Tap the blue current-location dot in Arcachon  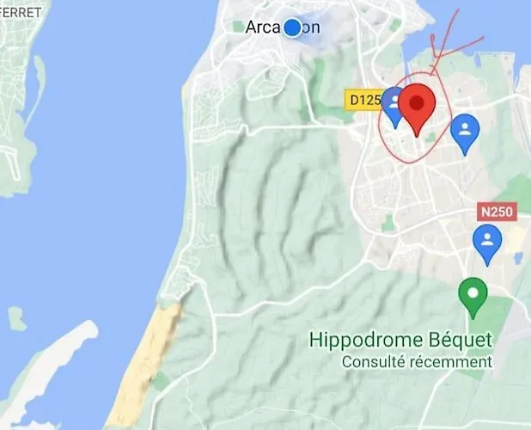point(292,28)
